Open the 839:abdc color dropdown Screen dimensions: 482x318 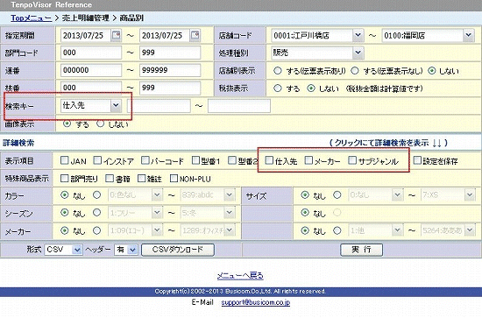point(208,195)
